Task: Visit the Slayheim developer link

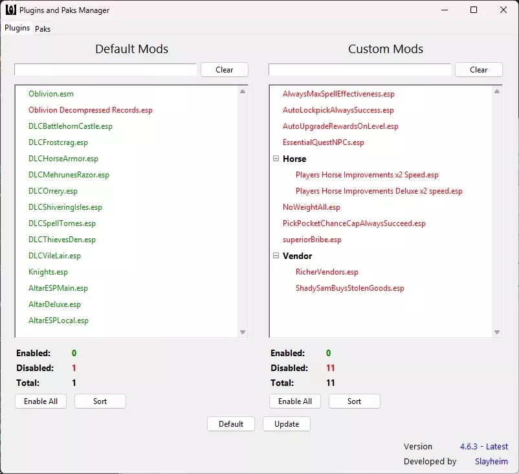Action: [491, 461]
